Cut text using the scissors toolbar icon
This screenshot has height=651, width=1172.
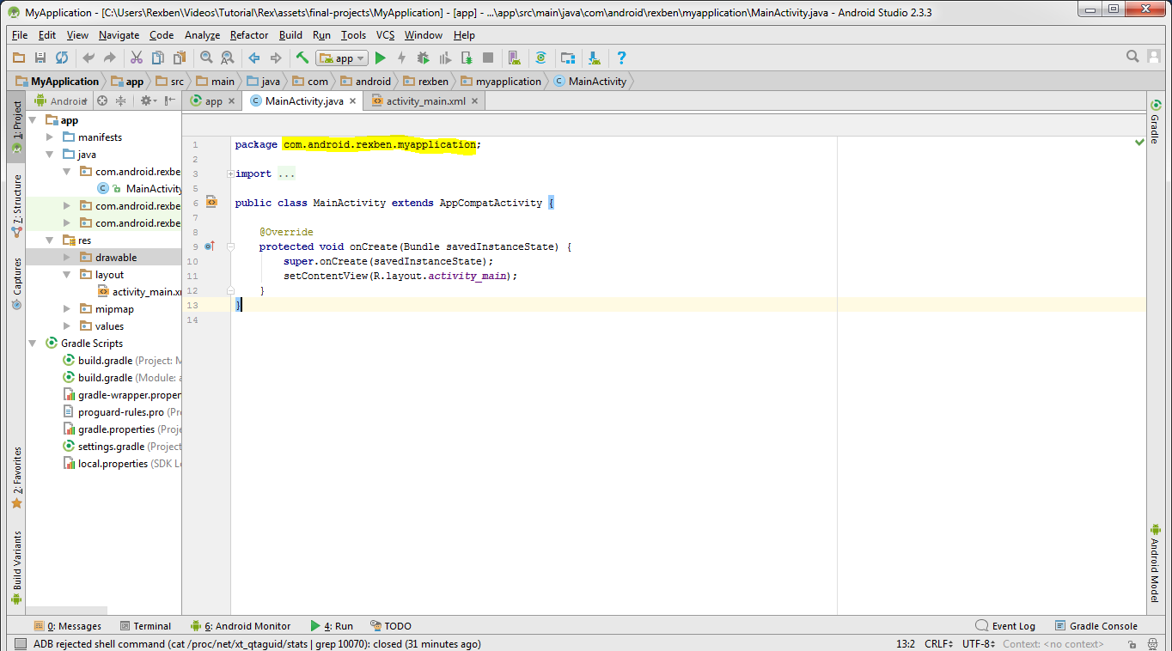pyautogui.click(x=137, y=58)
